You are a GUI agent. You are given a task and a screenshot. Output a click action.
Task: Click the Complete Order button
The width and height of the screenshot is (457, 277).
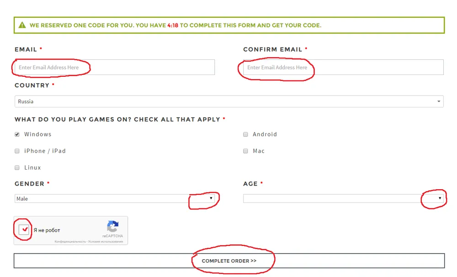229,261
